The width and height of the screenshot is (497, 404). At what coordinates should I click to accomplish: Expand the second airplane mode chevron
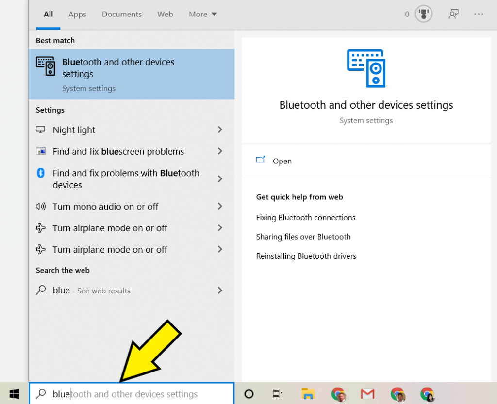click(x=220, y=249)
